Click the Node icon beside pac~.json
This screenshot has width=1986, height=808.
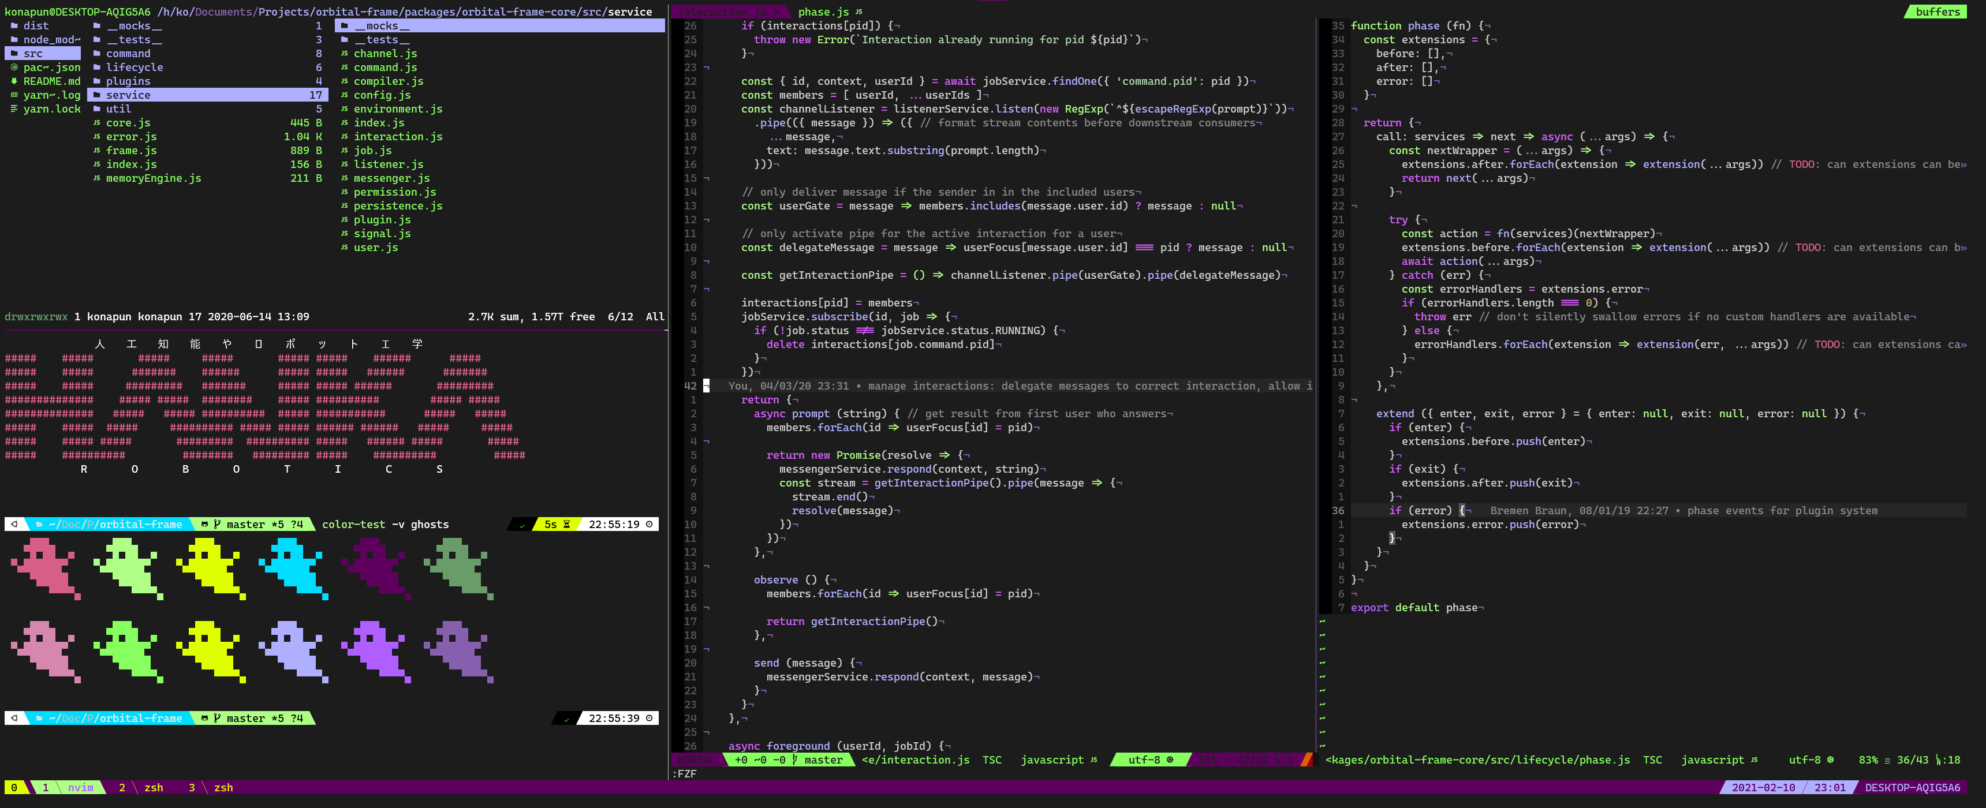[x=14, y=68]
